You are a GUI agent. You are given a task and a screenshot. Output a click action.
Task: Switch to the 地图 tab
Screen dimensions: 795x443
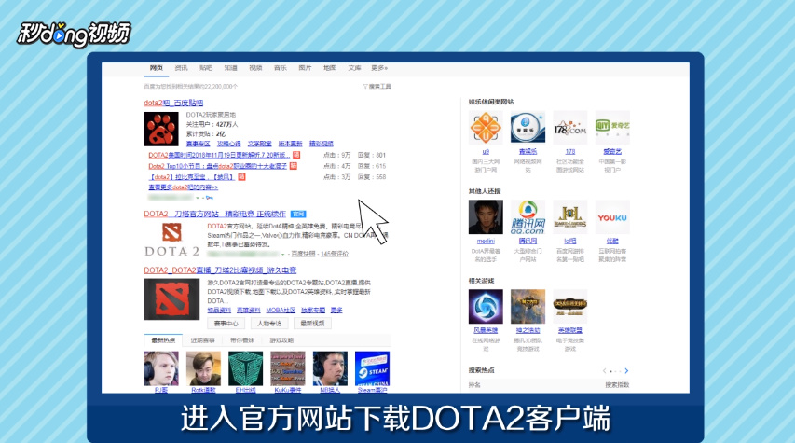330,68
